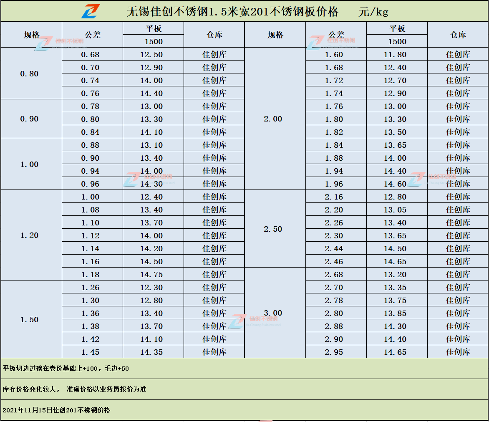This screenshot has height=422, width=489.
Task: Select tolerance value 2.44
Action: pyautogui.click(x=334, y=249)
